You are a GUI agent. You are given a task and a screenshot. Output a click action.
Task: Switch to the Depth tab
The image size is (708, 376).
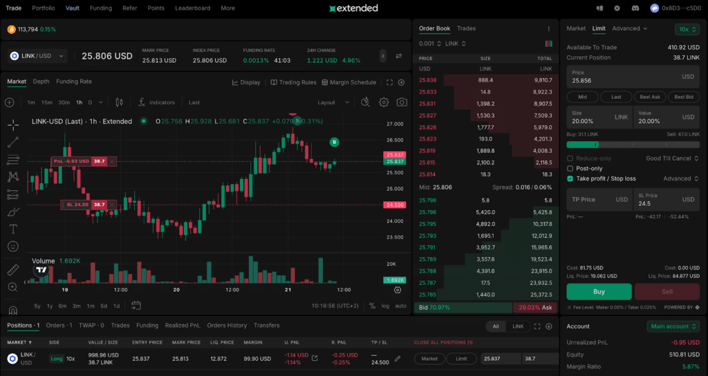point(41,82)
